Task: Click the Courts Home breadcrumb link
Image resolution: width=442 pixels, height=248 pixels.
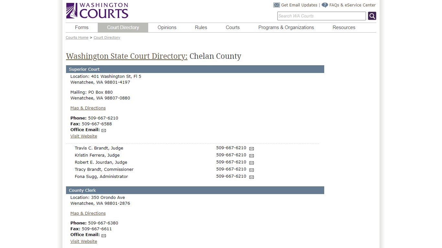Action: (x=77, y=37)
